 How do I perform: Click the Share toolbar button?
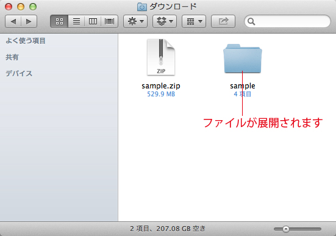click(223, 21)
